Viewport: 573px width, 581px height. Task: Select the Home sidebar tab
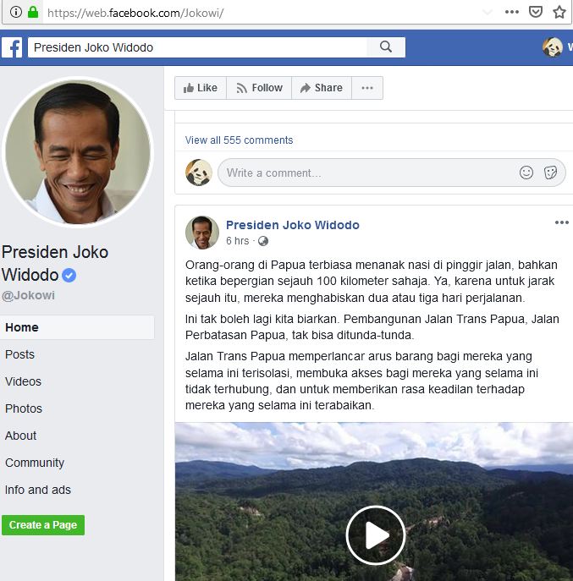(x=77, y=327)
